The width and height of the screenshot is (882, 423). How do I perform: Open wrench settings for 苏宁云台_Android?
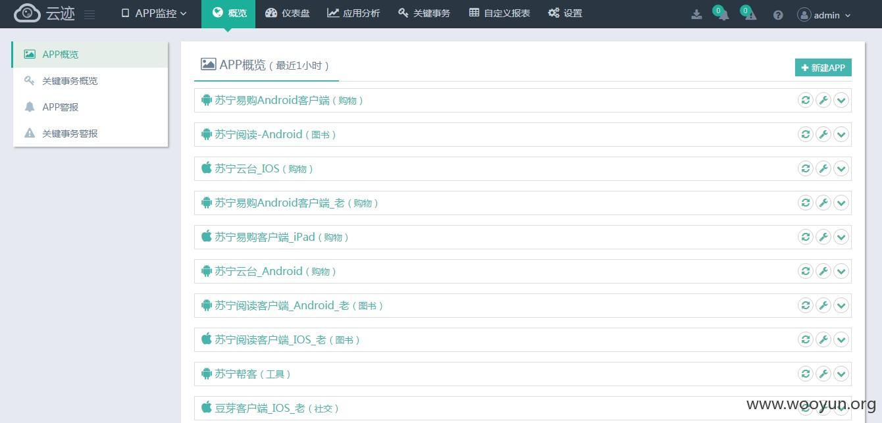pyautogui.click(x=823, y=271)
